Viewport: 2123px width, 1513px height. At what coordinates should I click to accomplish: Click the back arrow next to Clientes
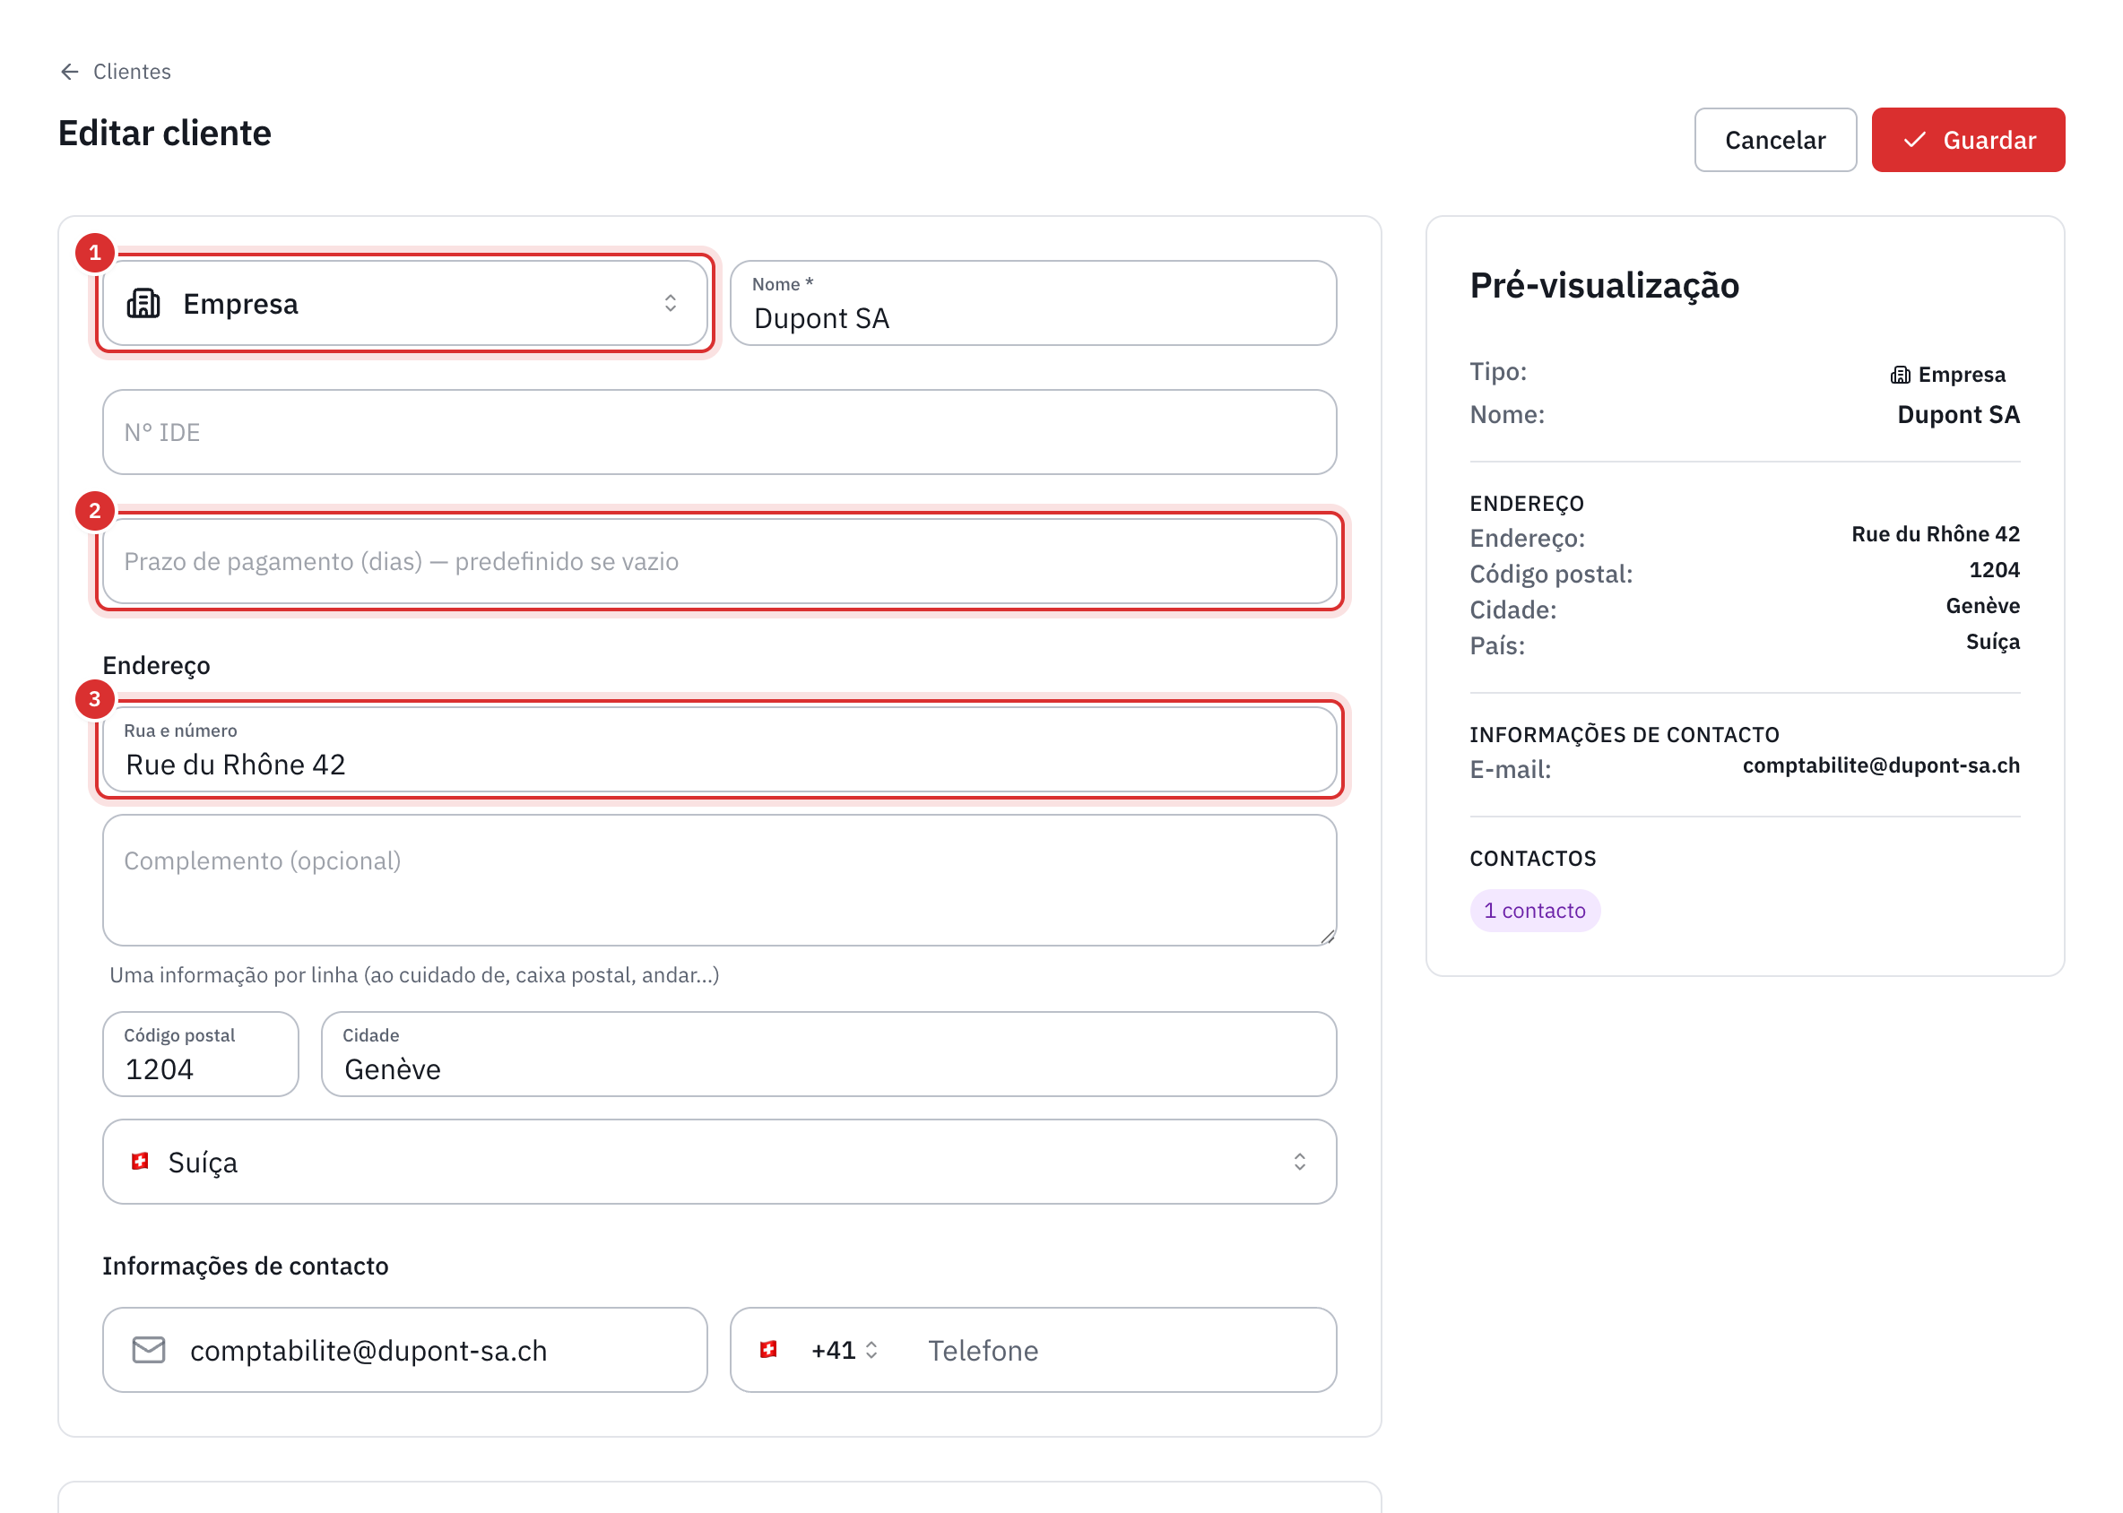click(x=69, y=72)
